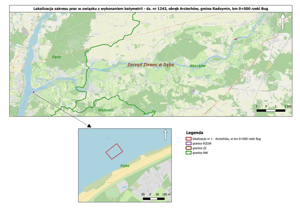Viewport: 300px width, 209px height.
Task: Click the north arrow on the main map
Action: [283, 22]
